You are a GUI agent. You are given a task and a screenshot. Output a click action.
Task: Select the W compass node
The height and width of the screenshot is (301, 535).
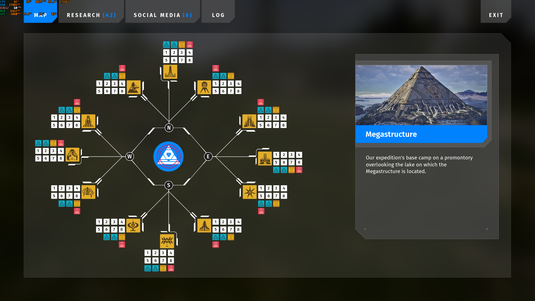130,157
